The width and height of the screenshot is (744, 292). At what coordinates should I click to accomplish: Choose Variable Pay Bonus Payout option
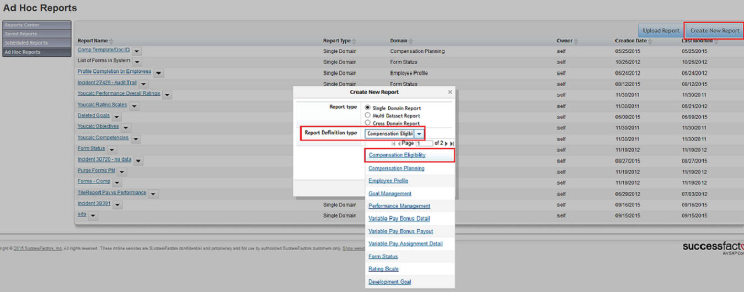(x=401, y=231)
